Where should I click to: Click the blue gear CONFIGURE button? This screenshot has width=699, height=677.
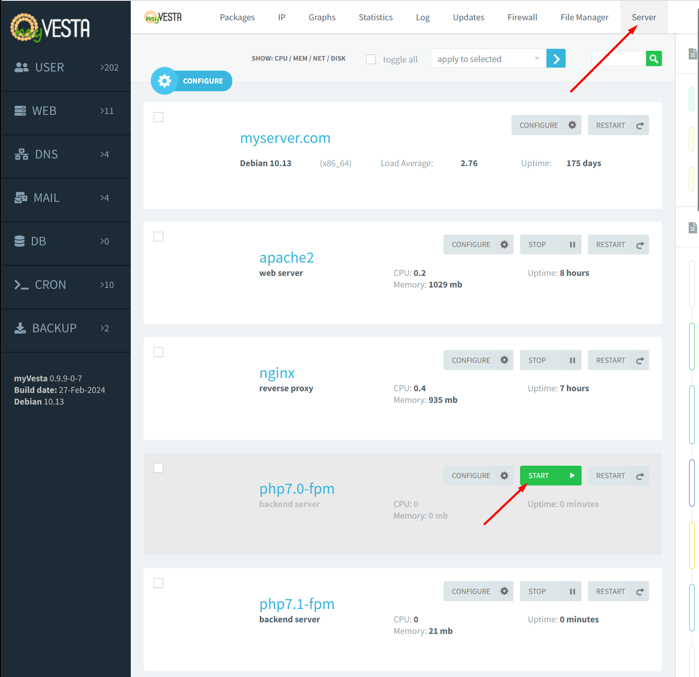tap(191, 81)
